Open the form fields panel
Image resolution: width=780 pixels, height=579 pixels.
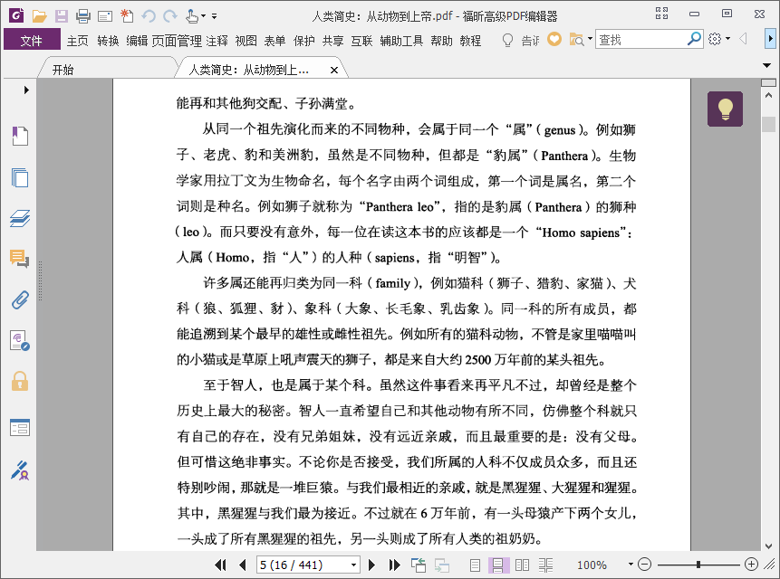coord(20,427)
